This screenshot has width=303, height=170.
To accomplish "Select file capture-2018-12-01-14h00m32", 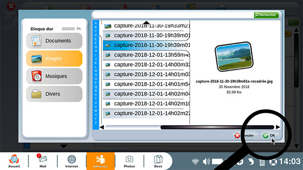I will [x=146, y=65].
